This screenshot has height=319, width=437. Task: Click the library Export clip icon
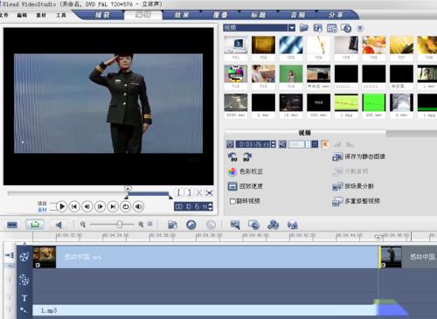[x=318, y=28]
